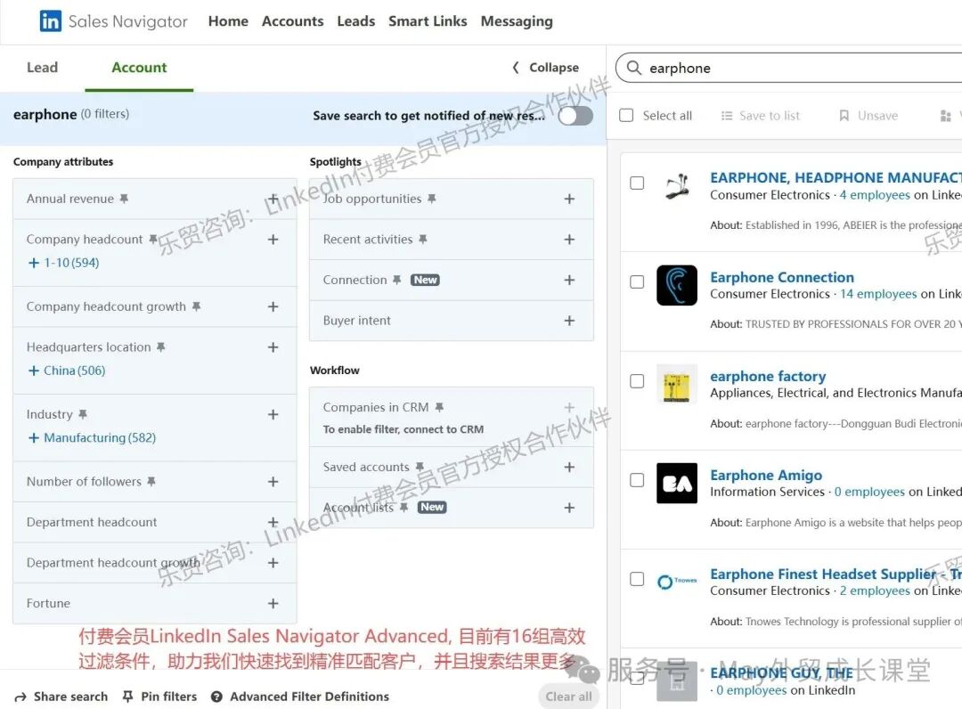Toggle the save search notification switch

click(x=575, y=116)
